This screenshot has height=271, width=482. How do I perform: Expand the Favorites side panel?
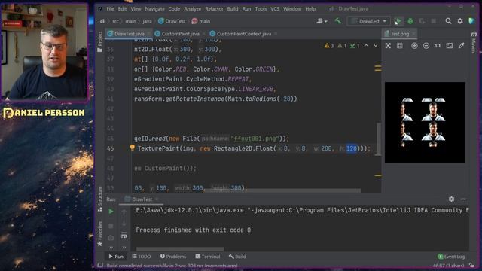(100, 234)
